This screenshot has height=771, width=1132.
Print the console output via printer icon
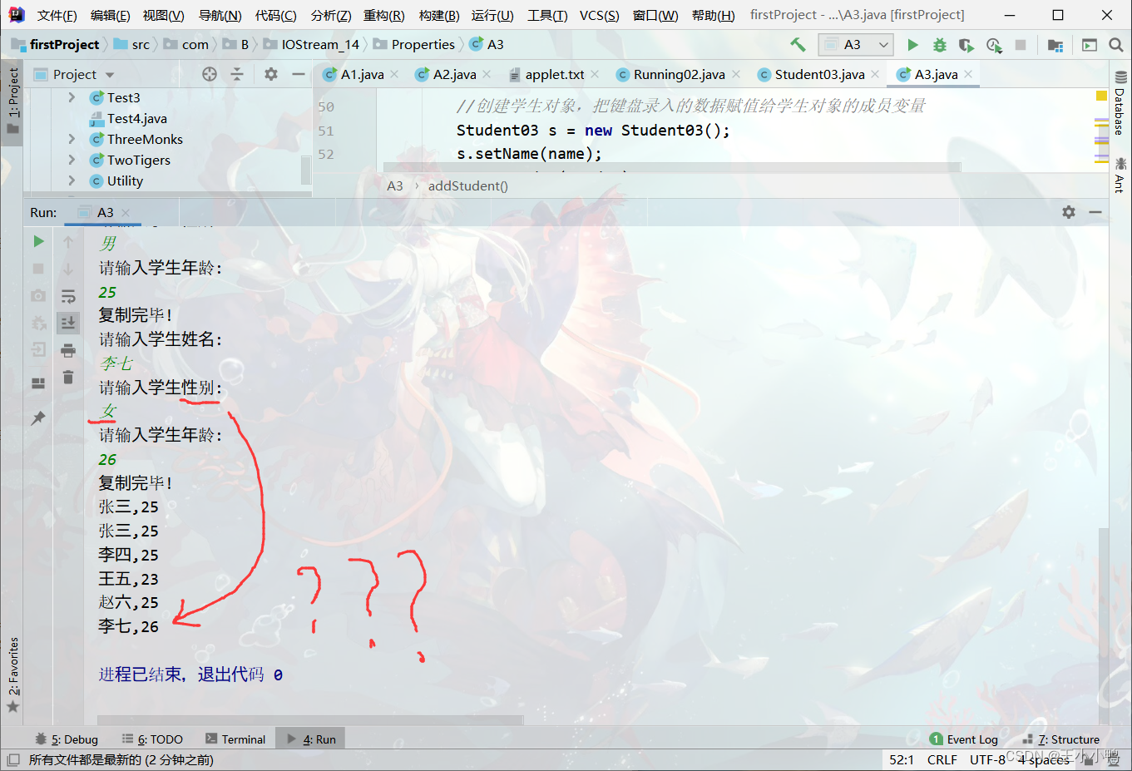point(68,350)
